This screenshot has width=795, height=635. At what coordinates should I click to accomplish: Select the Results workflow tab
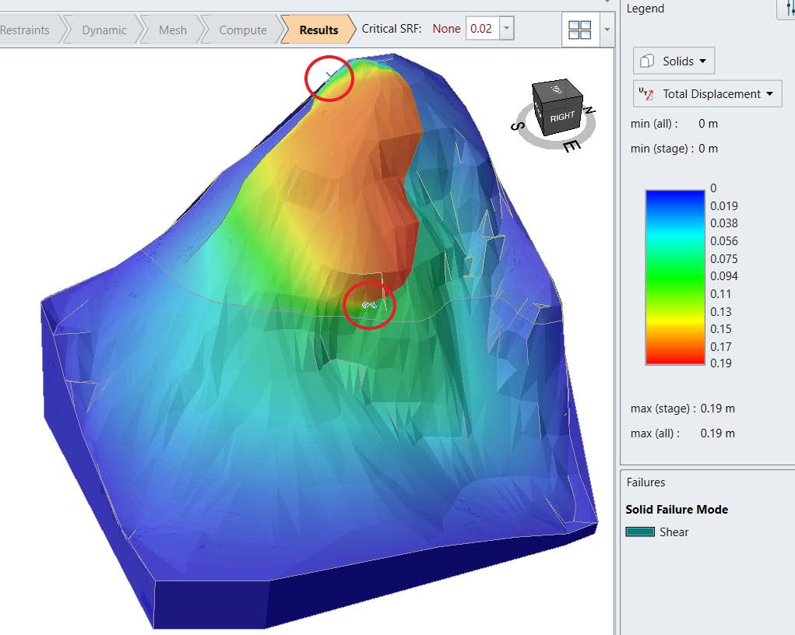click(x=318, y=30)
